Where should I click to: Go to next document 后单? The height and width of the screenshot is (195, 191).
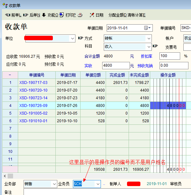coord(32,15)
